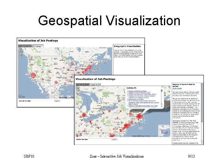
Task: Pan rear map up with arrow control
Action: coord(21,49)
